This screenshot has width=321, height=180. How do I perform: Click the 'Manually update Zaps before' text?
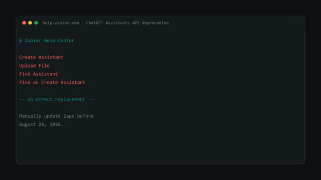56,116
